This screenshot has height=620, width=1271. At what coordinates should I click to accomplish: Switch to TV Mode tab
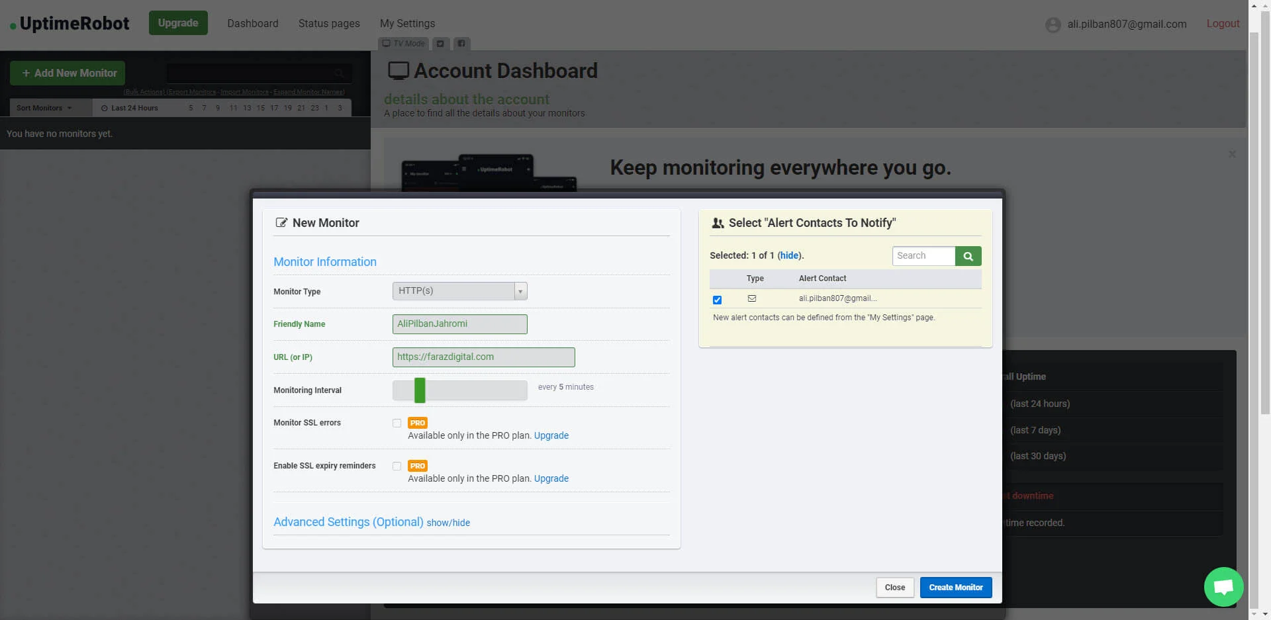point(403,44)
